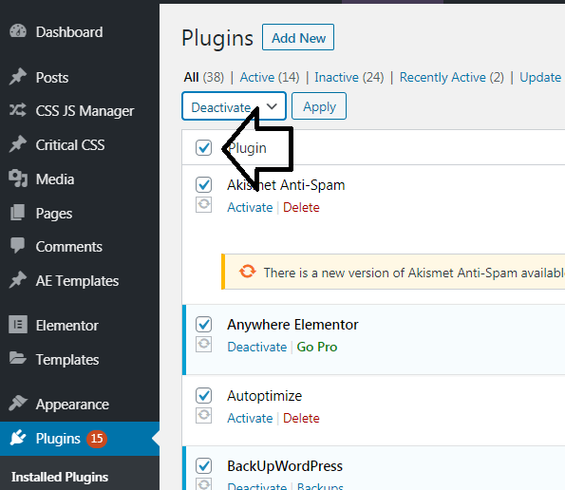
Task: Click the Templates folder icon
Action: pos(18,359)
